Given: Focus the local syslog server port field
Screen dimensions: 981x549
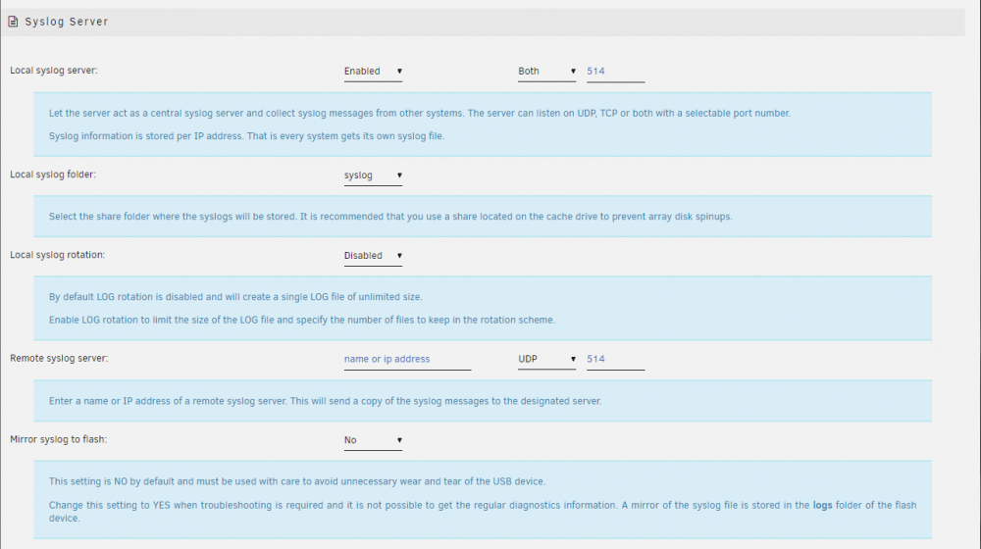Looking at the screenshot, I should click(x=616, y=72).
